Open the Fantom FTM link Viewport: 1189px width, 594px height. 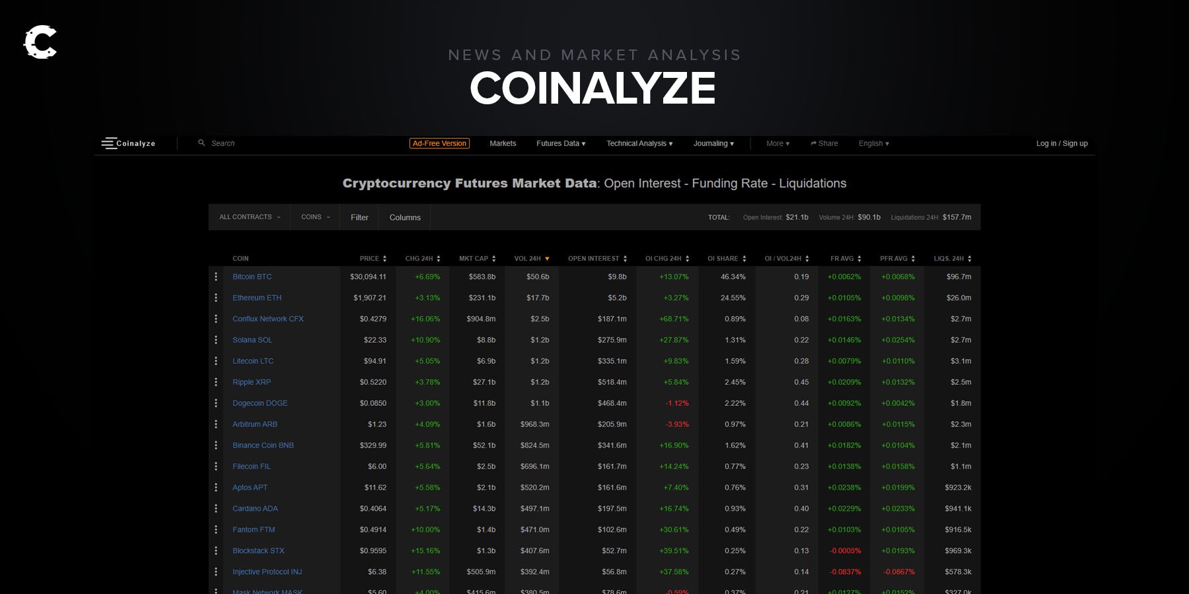pos(254,530)
